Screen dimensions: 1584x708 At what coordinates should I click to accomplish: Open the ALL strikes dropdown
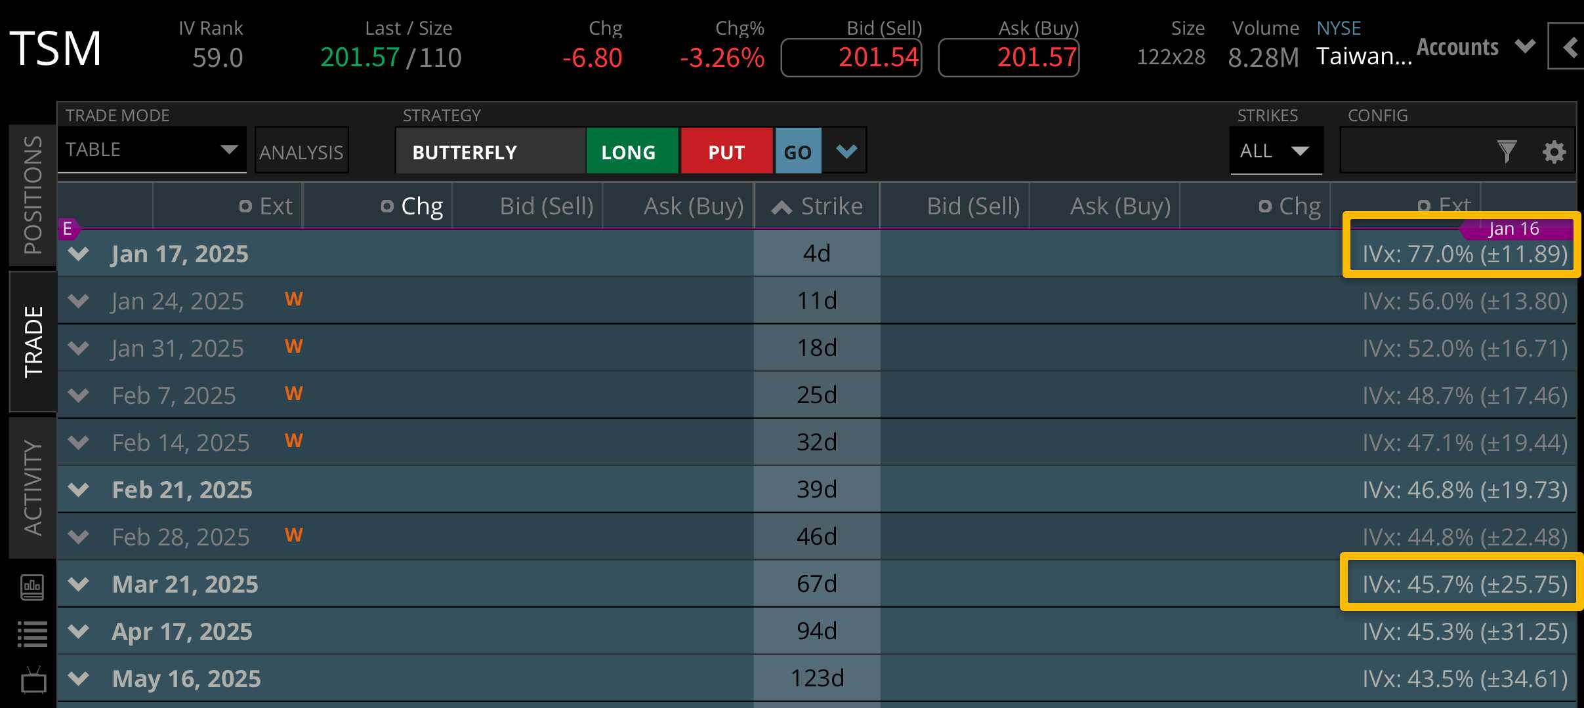(1275, 151)
